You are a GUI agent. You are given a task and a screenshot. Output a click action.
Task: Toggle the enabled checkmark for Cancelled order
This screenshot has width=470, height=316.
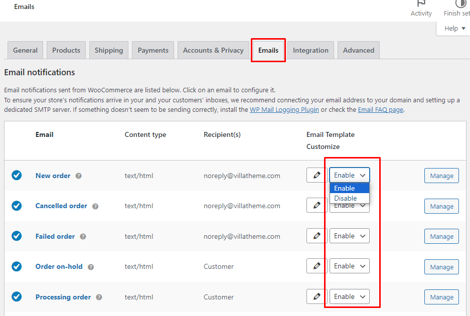click(17, 206)
